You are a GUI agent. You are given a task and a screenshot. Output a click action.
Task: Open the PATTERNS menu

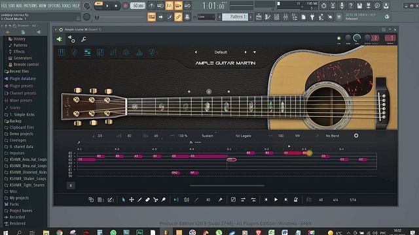(x=31, y=5)
